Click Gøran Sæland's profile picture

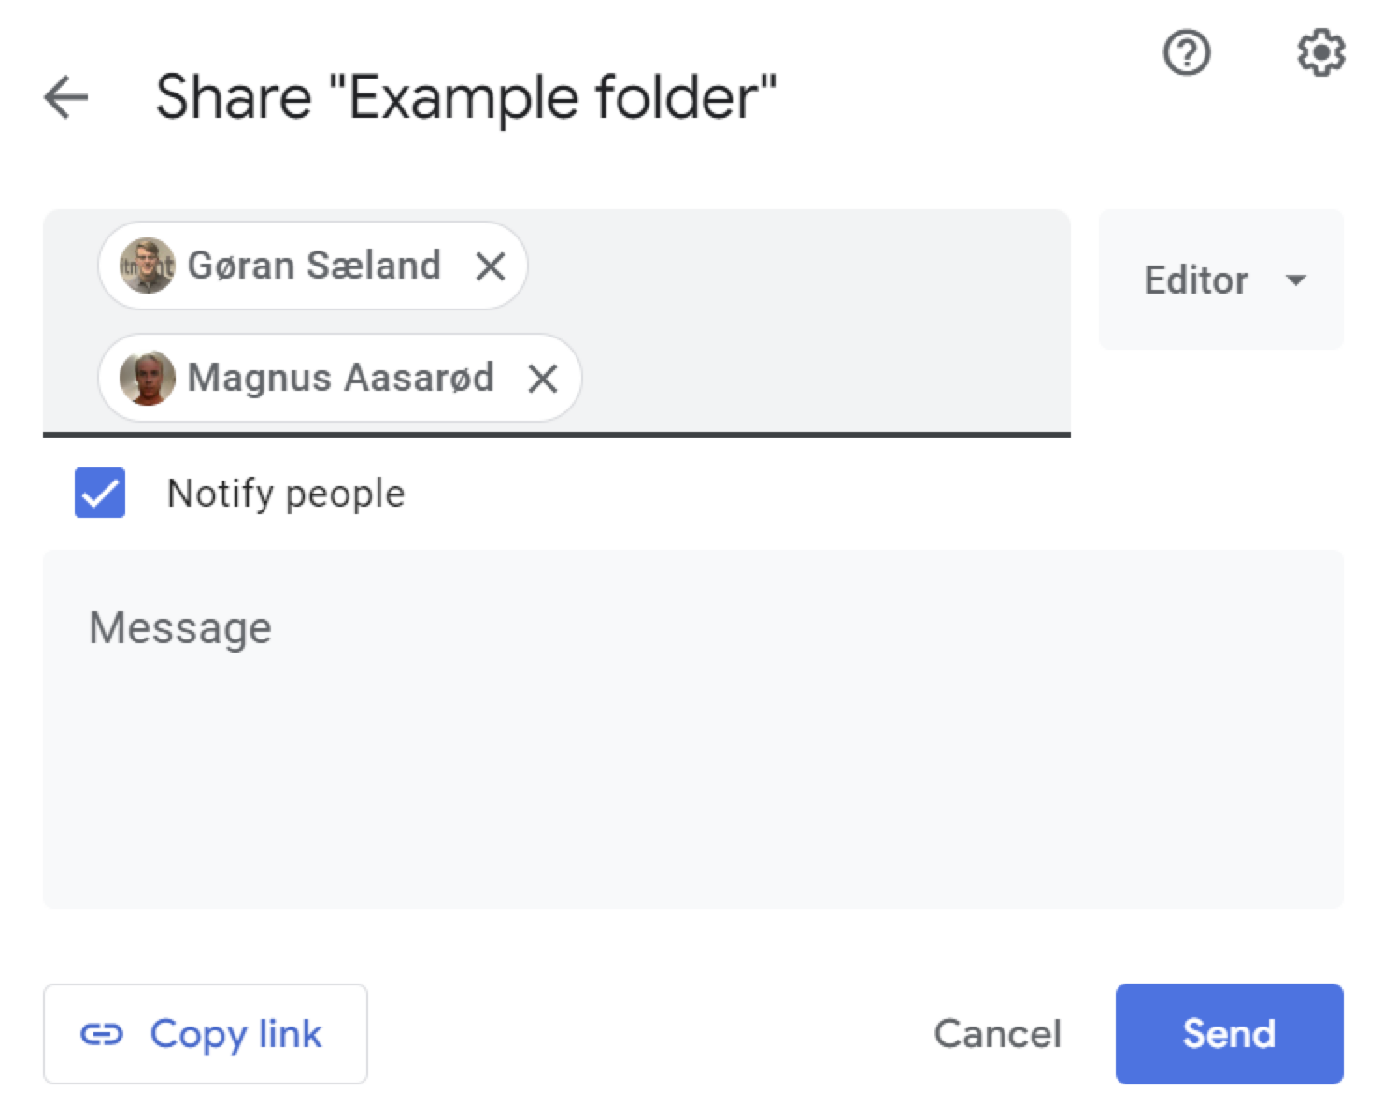[x=147, y=266]
